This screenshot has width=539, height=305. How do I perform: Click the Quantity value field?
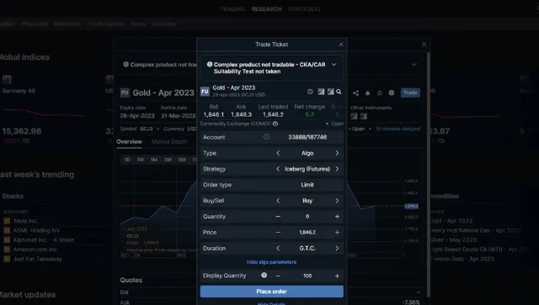[307, 217]
